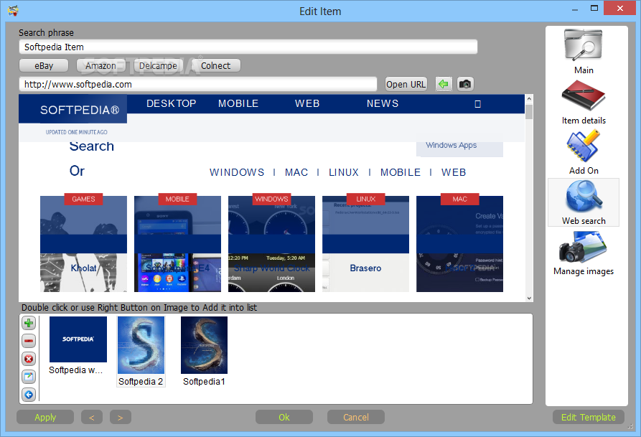Click the MOBILE category link below search

click(x=401, y=172)
